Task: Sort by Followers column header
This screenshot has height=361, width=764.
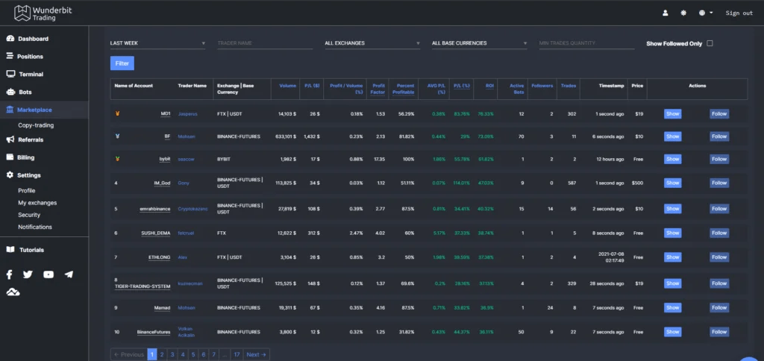Action: [x=542, y=86]
